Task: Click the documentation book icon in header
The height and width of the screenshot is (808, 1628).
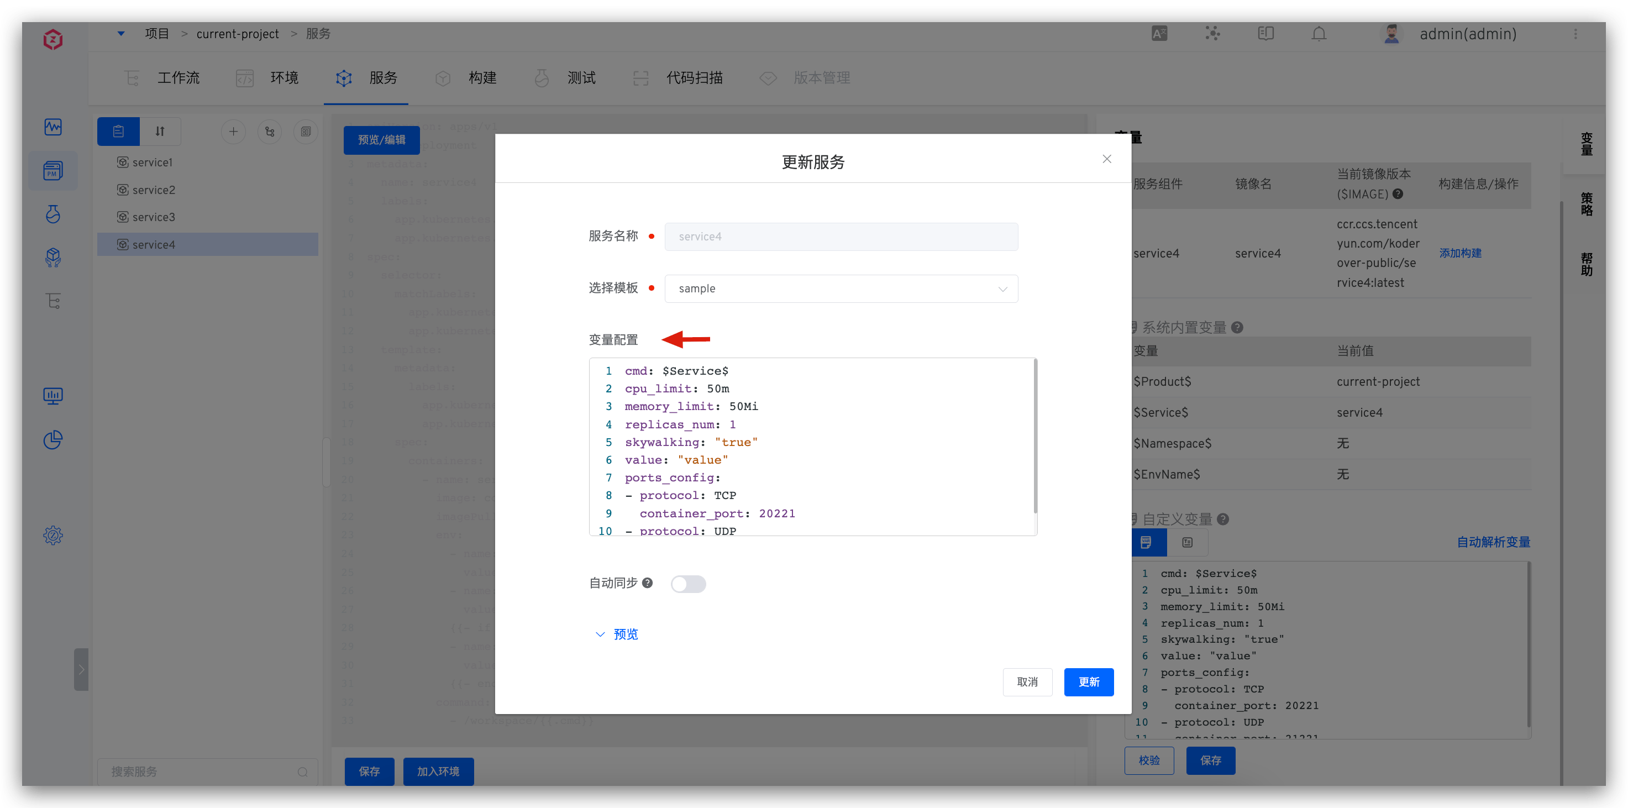Action: point(1265,34)
